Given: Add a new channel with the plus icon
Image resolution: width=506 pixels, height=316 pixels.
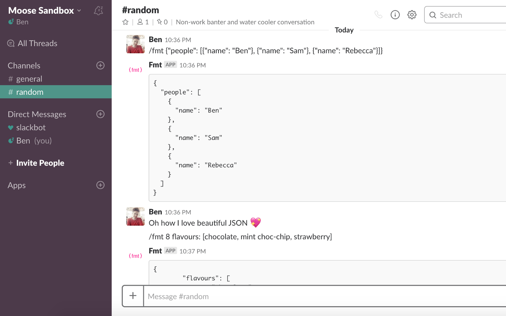Looking at the screenshot, I should [x=101, y=65].
